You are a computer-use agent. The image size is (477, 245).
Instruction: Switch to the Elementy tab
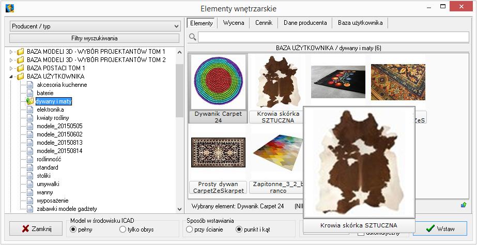201,23
